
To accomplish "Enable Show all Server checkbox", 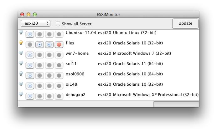I will [x=58, y=24].
